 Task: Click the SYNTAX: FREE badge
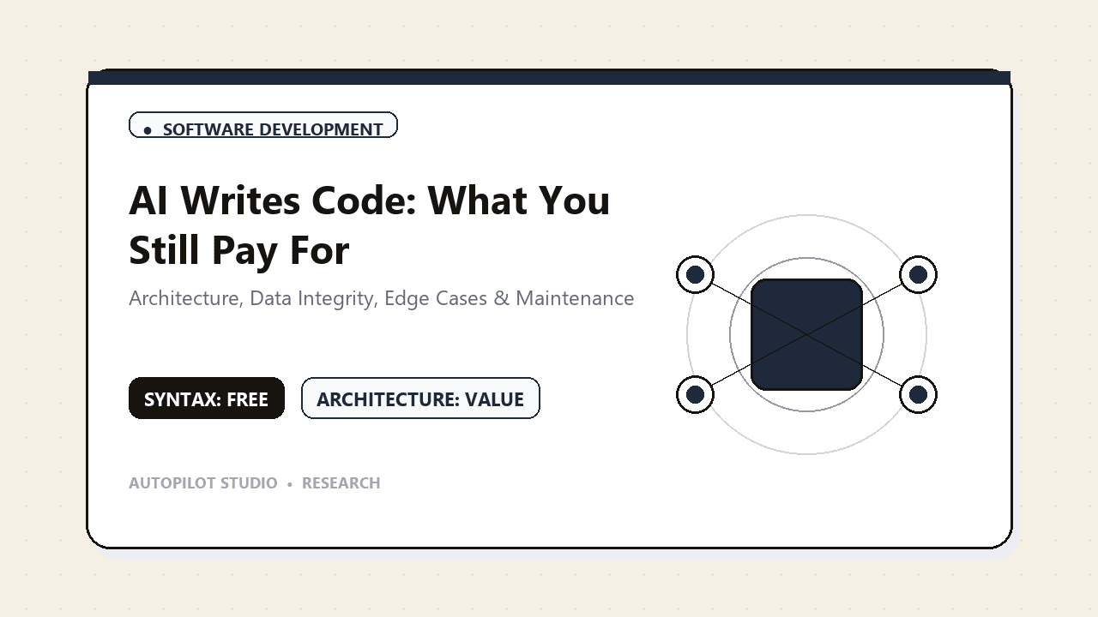click(x=207, y=398)
